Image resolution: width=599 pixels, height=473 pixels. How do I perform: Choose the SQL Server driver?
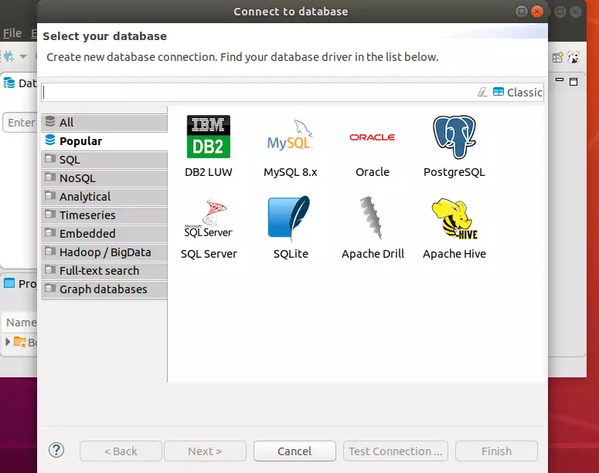[x=209, y=228]
